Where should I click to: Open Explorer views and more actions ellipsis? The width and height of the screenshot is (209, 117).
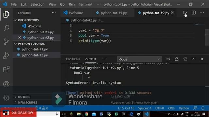(54, 13)
